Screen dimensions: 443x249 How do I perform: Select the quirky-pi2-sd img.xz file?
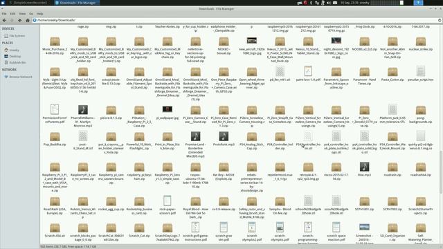(421, 136)
